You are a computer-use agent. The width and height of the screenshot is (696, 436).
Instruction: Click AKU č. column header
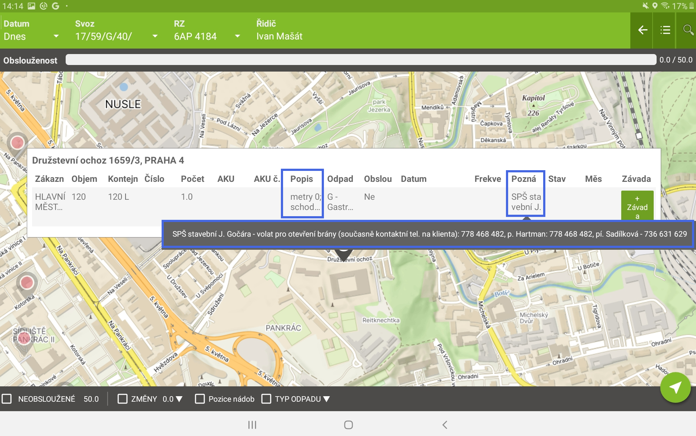(267, 179)
